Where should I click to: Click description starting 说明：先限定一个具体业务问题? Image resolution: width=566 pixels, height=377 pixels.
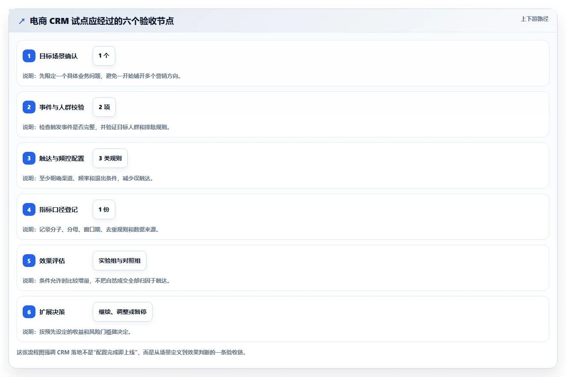pos(102,76)
